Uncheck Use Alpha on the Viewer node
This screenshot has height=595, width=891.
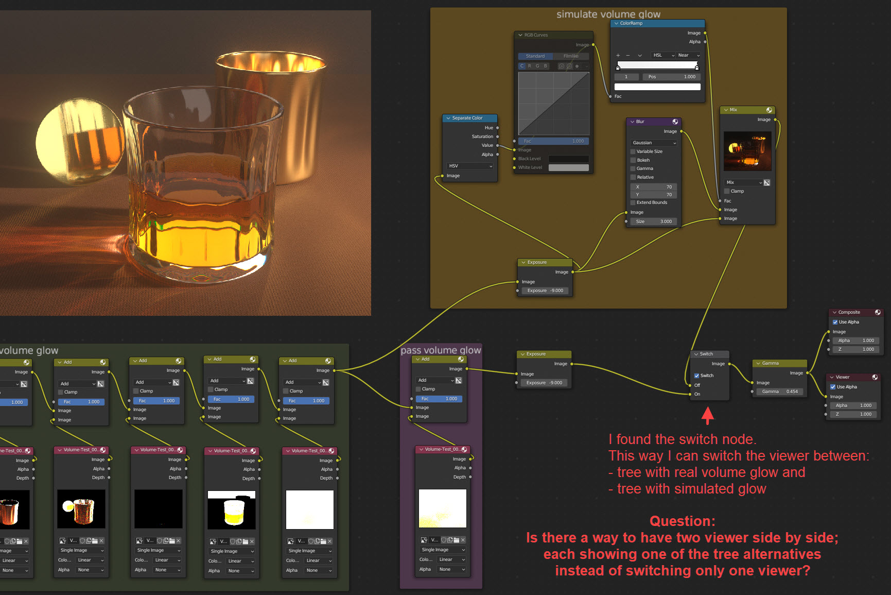click(834, 387)
